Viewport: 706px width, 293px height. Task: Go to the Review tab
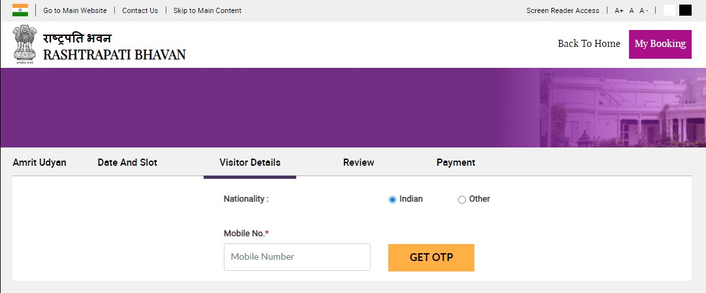coord(358,162)
